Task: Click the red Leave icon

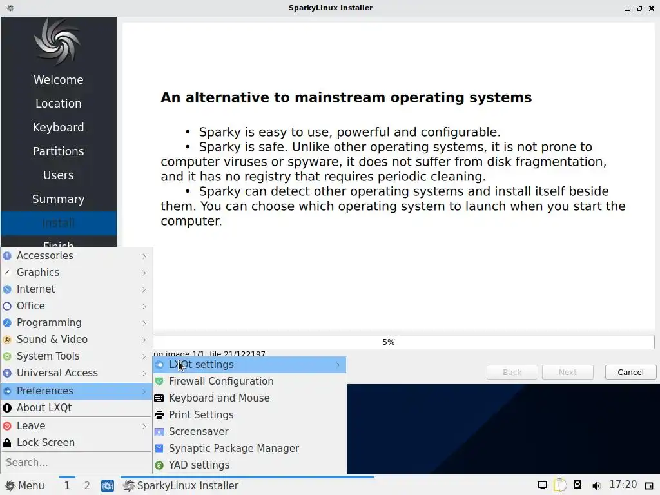Action: click(7, 426)
